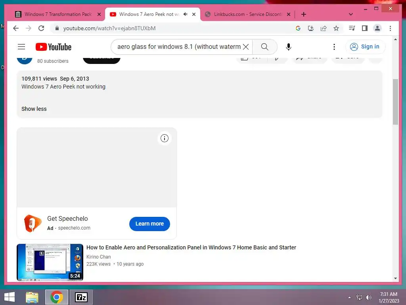The image size is (406, 305).
Task: Share this page from address bar
Action: (x=324, y=28)
